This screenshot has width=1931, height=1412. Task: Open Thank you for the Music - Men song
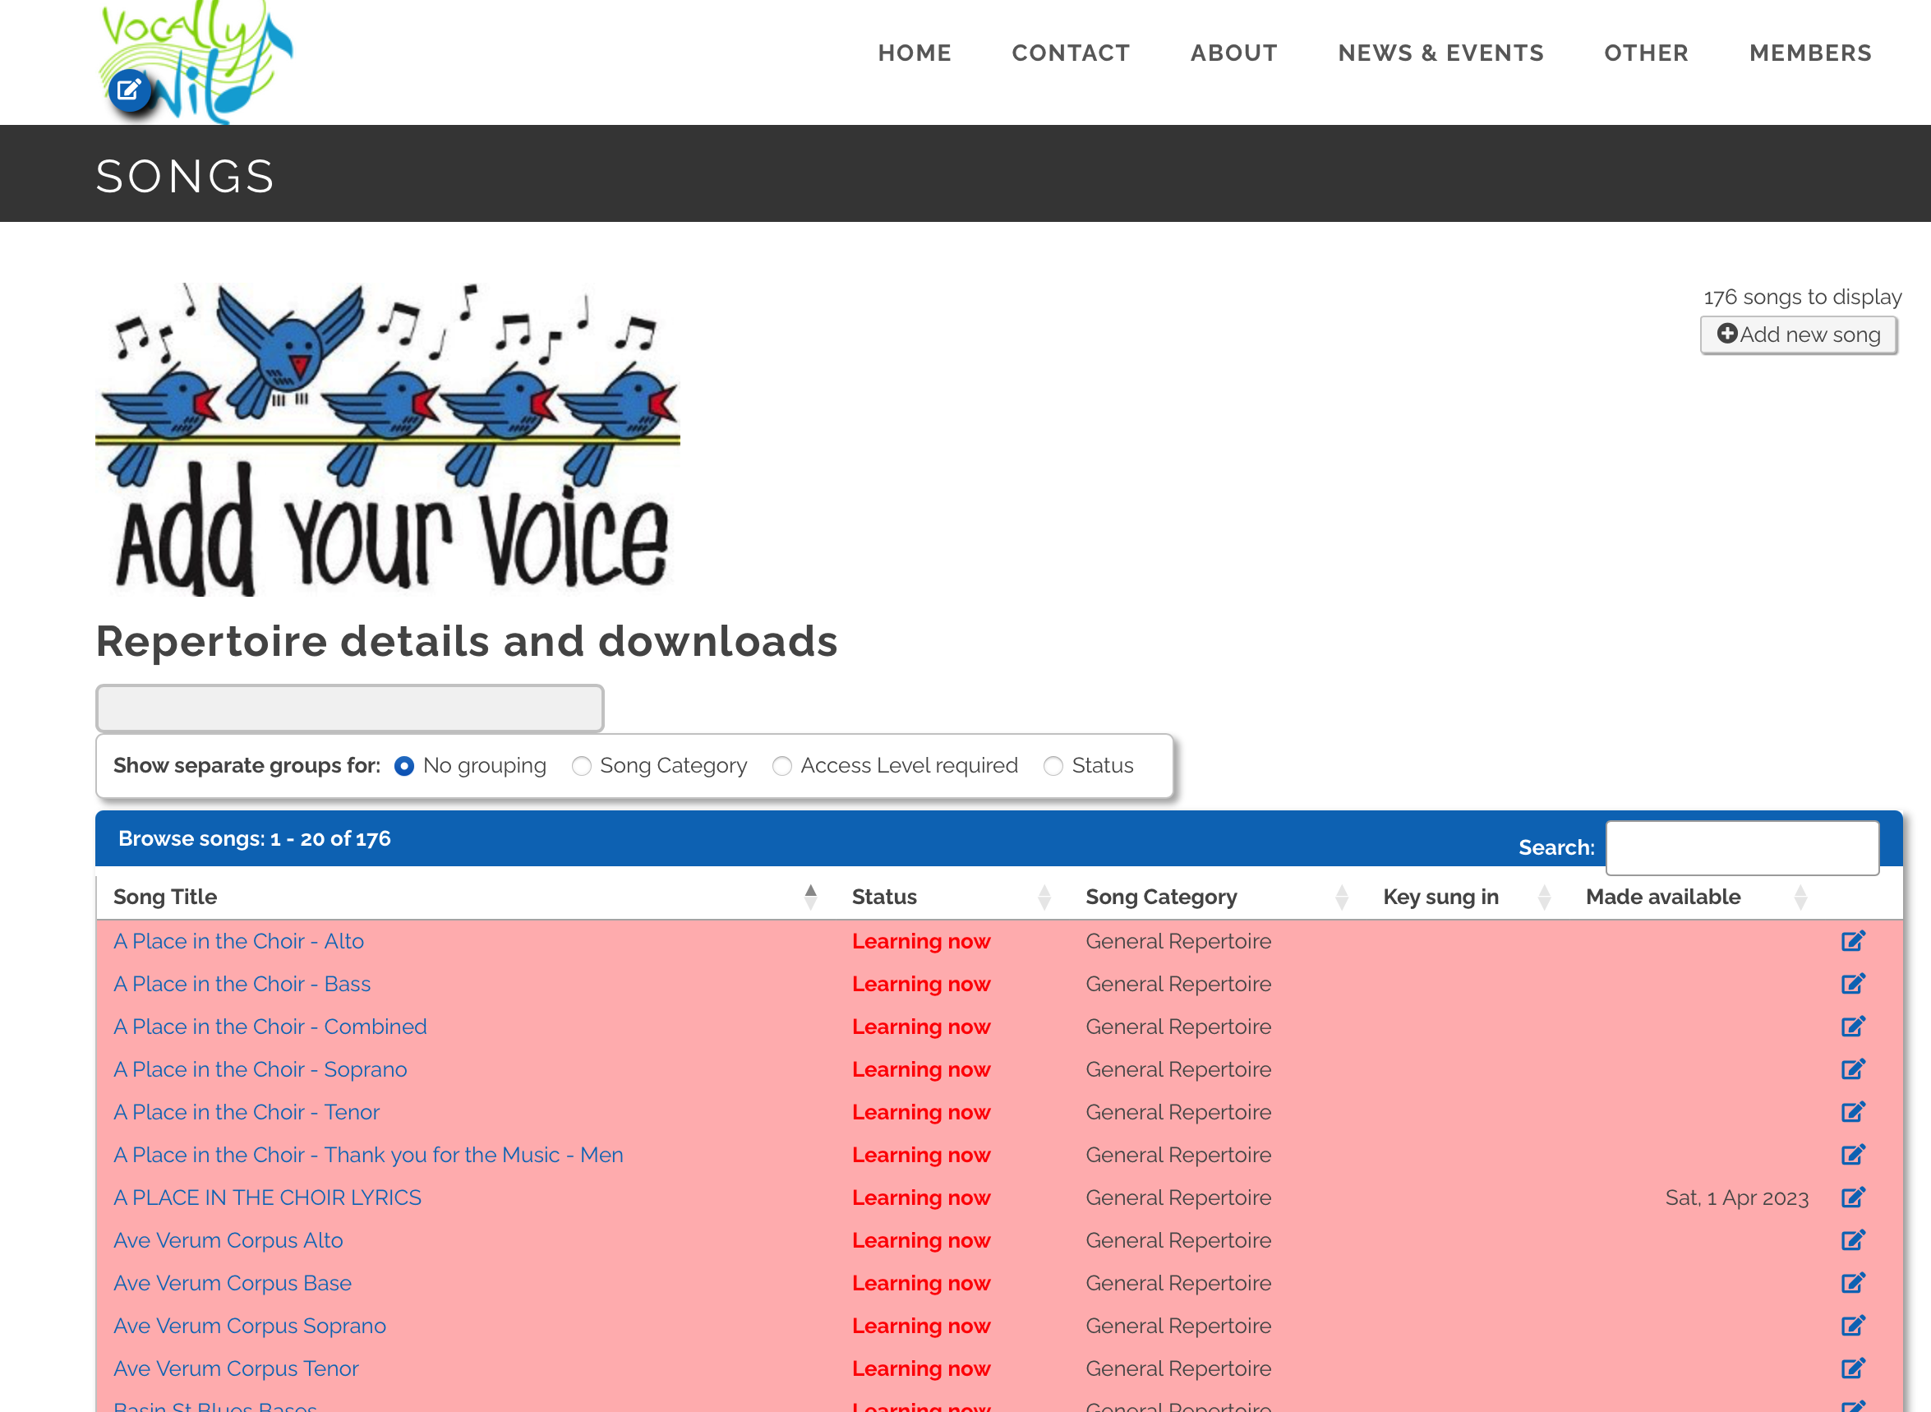(x=368, y=1155)
